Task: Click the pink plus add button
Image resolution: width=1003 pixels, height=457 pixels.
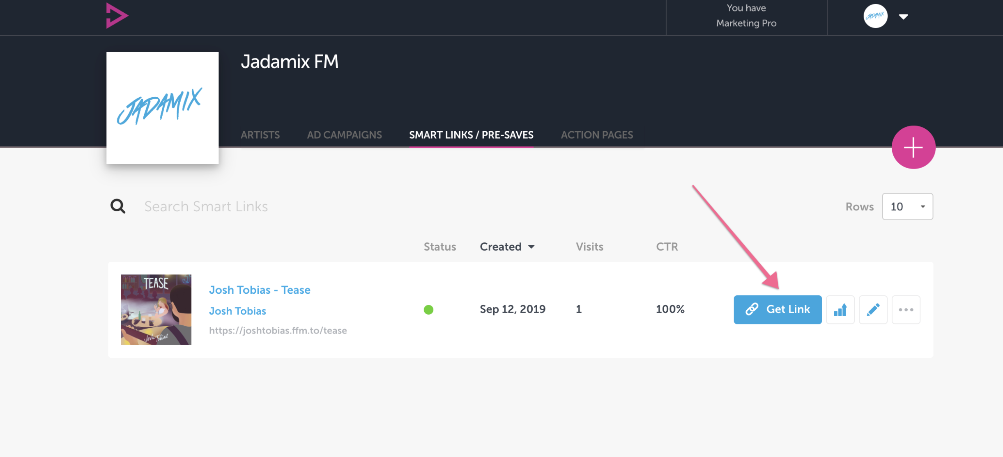Action: [x=913, y=147]
